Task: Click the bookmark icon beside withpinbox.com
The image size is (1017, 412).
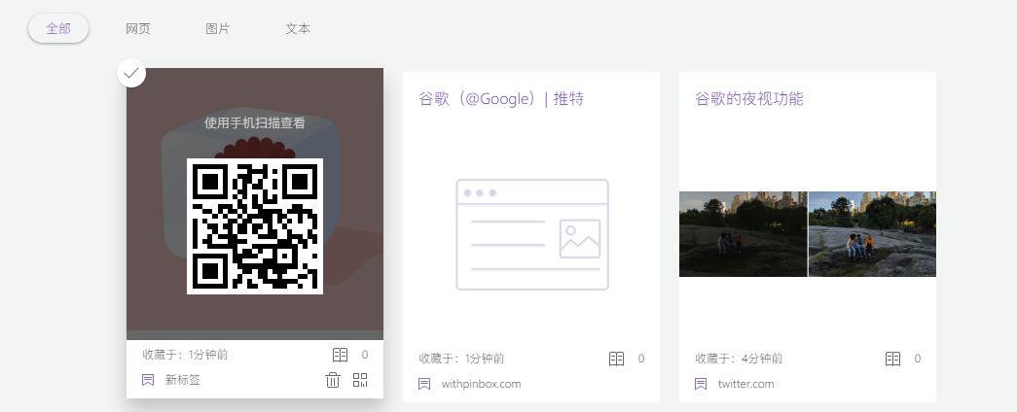Action: pyautogui.click(x=424, y=384)
